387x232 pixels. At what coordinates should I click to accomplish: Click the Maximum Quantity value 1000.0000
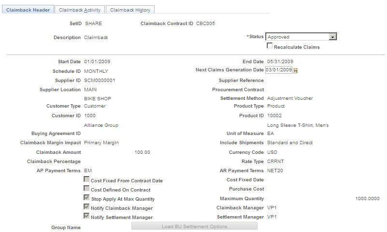tap(368, 199)
